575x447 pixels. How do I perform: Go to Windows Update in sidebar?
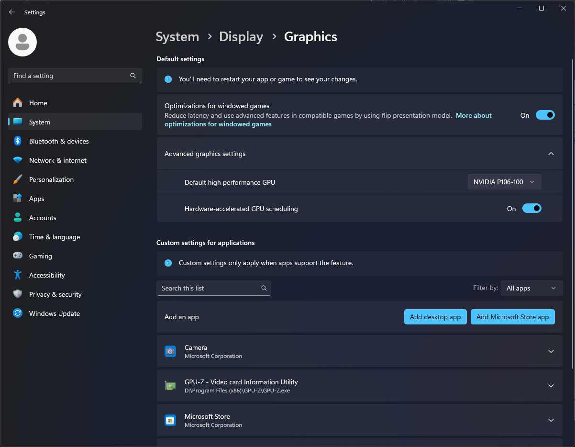tap(54, 313)
